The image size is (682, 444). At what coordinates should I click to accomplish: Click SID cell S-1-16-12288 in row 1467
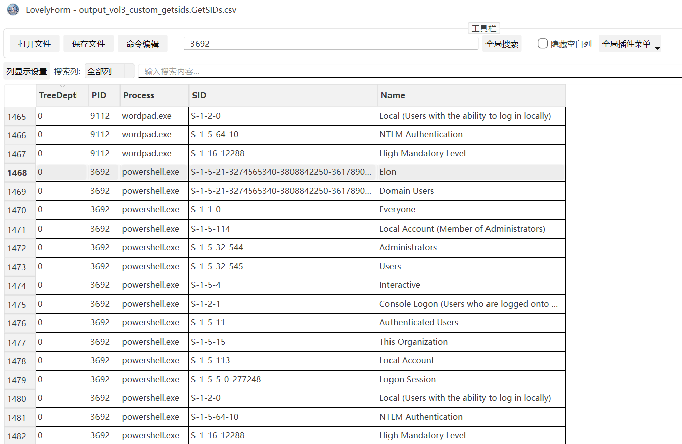283,153
